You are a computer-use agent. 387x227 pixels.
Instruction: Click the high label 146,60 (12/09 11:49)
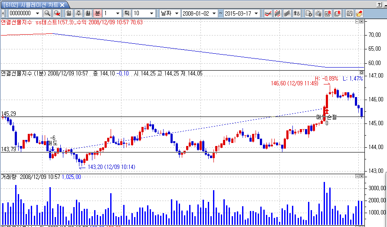pos(295,83)
